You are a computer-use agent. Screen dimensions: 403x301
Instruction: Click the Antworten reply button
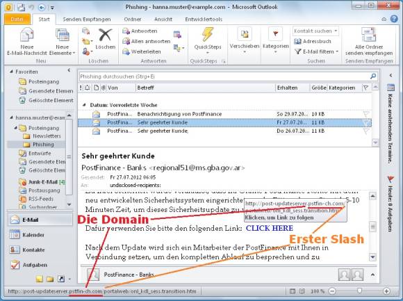tap(140, 31)
